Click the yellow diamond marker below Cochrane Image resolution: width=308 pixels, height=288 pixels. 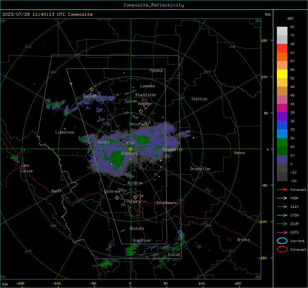click(117, 198)
